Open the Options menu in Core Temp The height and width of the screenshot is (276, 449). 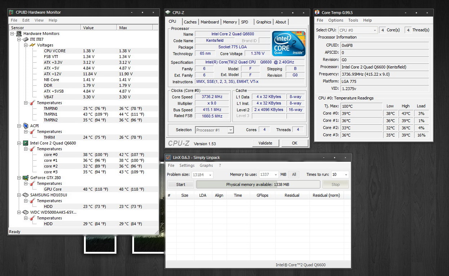tap(336, 21)
